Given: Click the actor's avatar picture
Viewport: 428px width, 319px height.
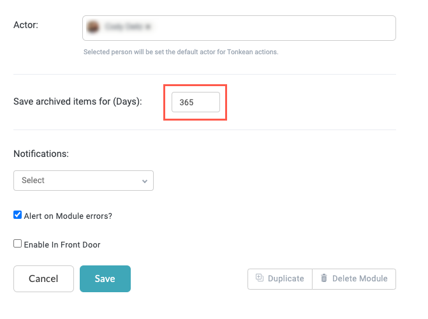Looking at the screenshot, I should (93, 27).
